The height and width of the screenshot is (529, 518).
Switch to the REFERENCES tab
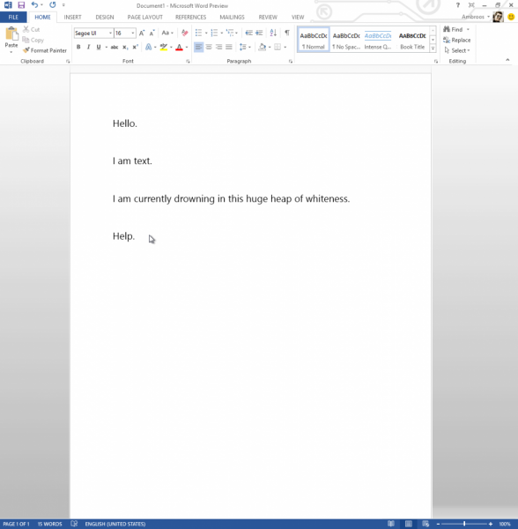pyautogui.click(x=190, y=17)
